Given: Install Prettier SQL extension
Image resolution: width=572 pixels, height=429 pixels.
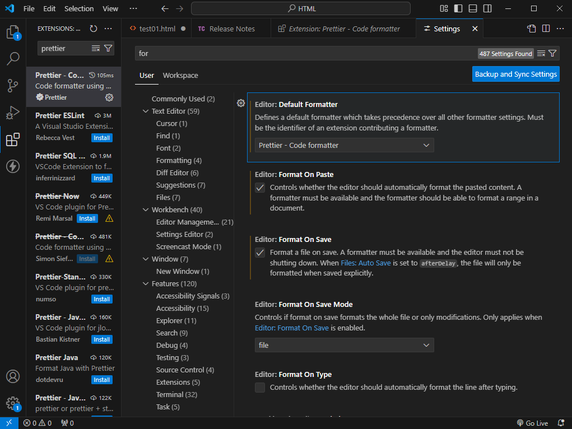Looking at the screenshot, I should pos(102,179).
